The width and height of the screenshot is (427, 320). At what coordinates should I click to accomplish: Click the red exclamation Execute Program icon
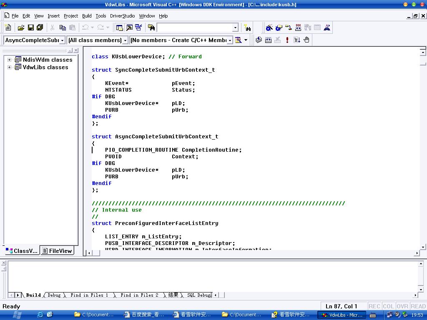(x=287, y=40)
